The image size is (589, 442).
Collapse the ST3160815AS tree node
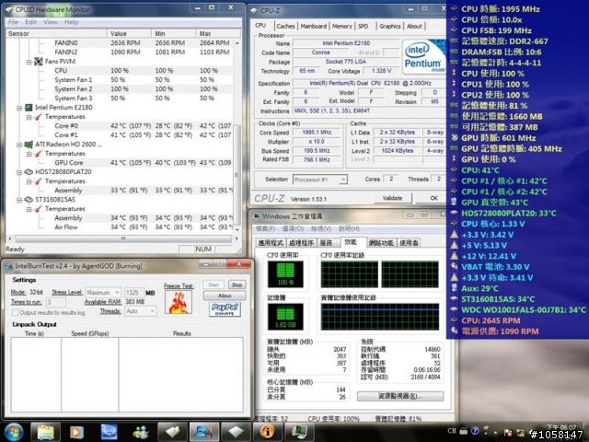19,200
